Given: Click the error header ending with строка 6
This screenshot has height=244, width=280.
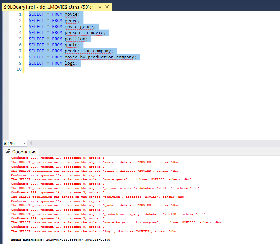Looking at the screenshot, I should click(x=58, y=201).
